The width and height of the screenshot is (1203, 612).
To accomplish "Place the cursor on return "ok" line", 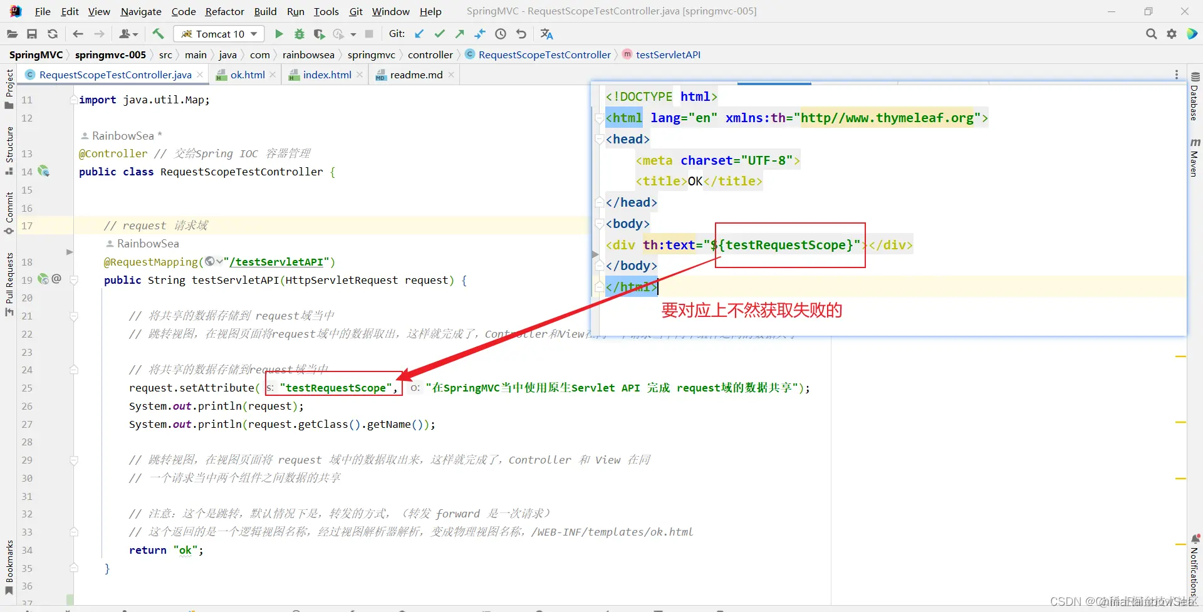I will click(166, 550).
